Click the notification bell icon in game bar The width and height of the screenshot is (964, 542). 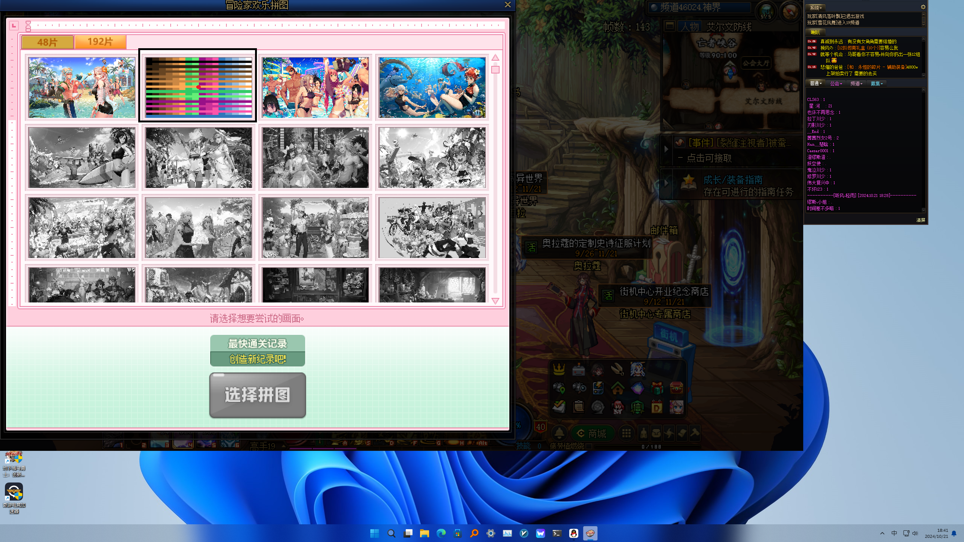coord(559,434)
